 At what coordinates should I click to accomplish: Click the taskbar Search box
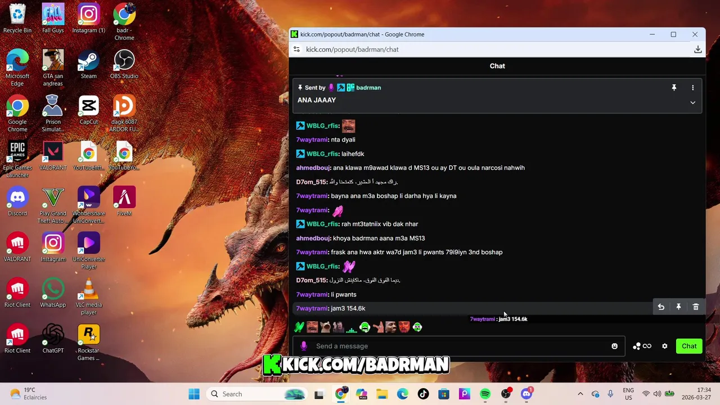coord(256,394)
